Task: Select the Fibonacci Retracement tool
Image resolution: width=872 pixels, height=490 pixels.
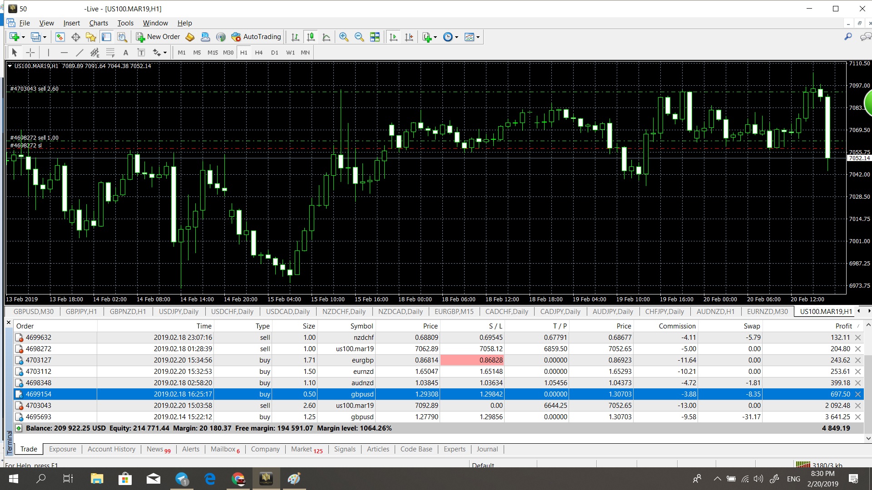Action: 110,53
